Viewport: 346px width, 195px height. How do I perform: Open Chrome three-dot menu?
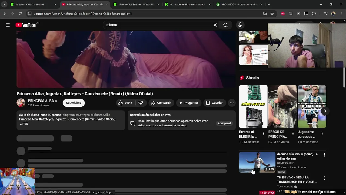coord(341,14)
